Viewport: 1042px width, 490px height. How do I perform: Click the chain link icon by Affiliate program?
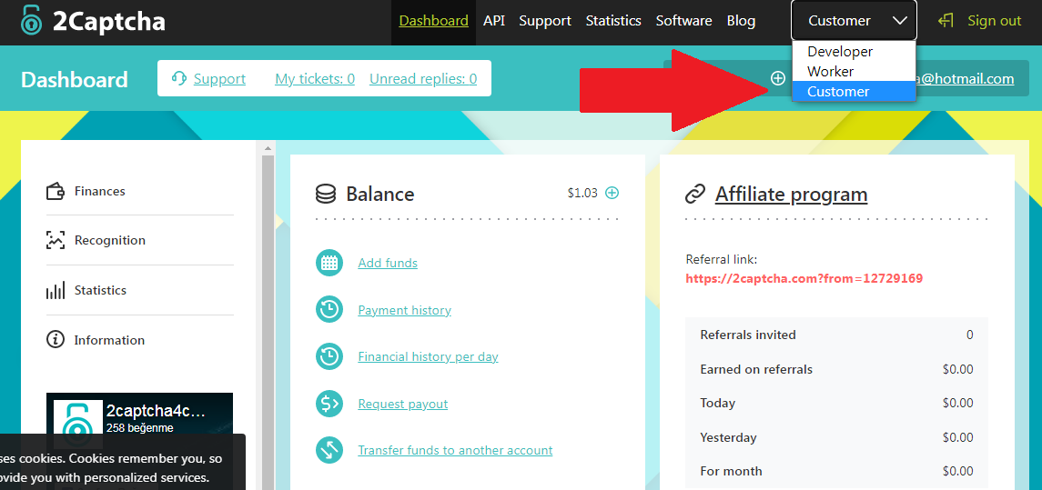695,195
